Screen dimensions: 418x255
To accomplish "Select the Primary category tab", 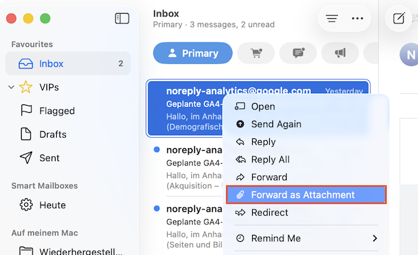I will pos(193,53).
